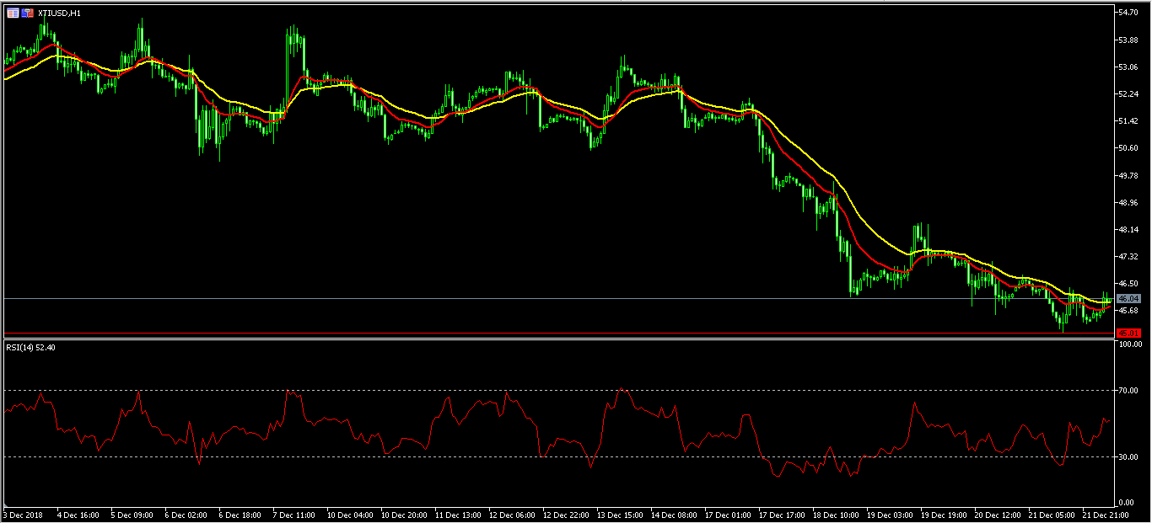Click the 11 Dec 13:00 time label

click(457, 514)
